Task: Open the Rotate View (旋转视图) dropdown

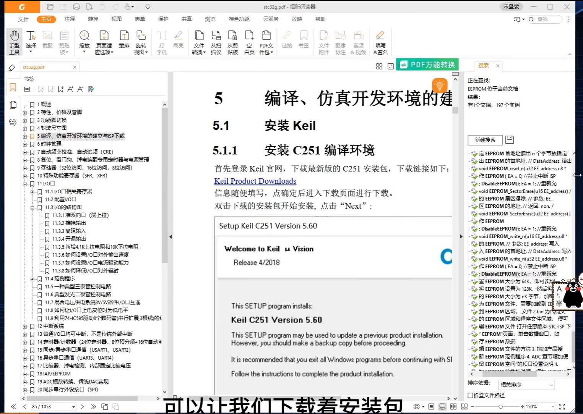Action: point(141,52)
